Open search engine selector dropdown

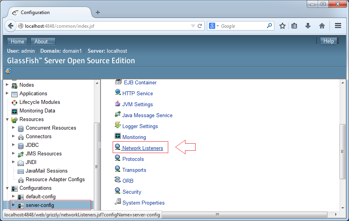click(x=218, y=26)
